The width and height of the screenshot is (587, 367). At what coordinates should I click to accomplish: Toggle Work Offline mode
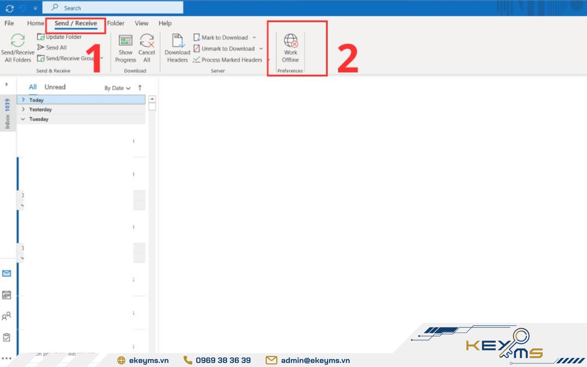pos(290,48)
